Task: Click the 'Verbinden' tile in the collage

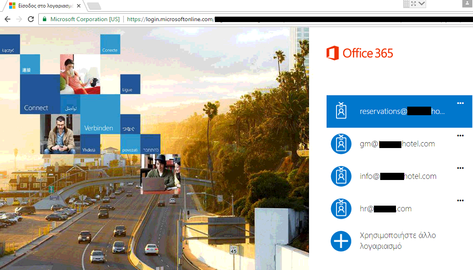Action: [x=100, y=114]
